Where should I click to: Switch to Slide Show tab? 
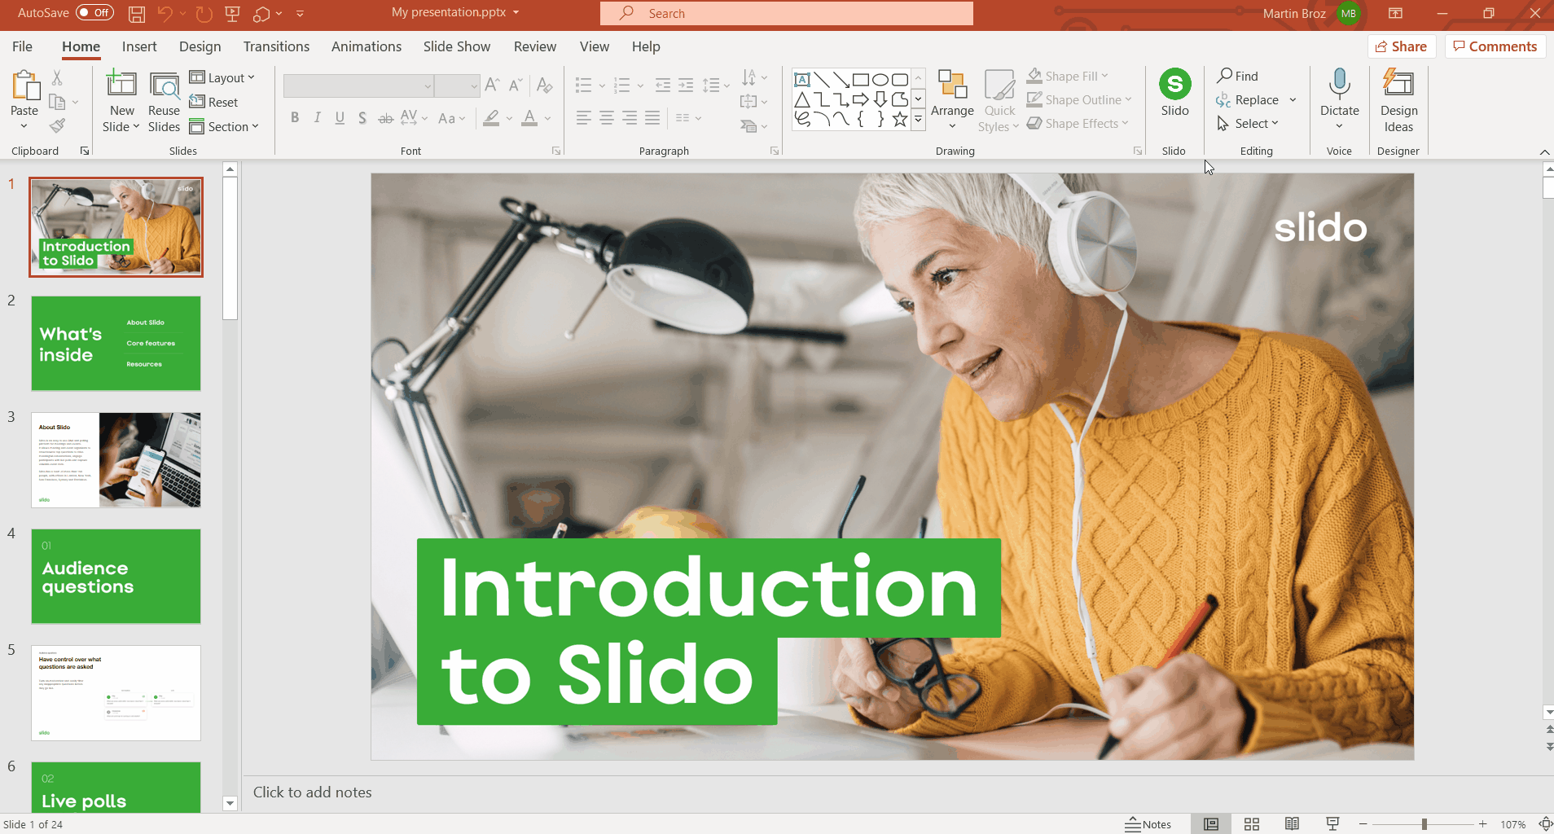pyautogui.click(x=457, y=46)
